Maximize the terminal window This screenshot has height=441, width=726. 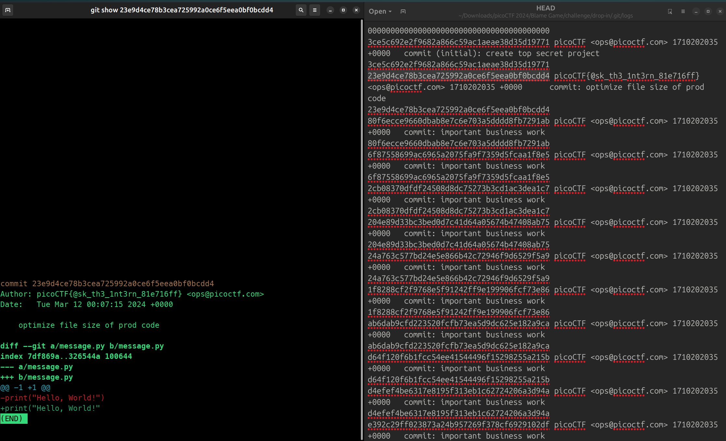point(343,10)
